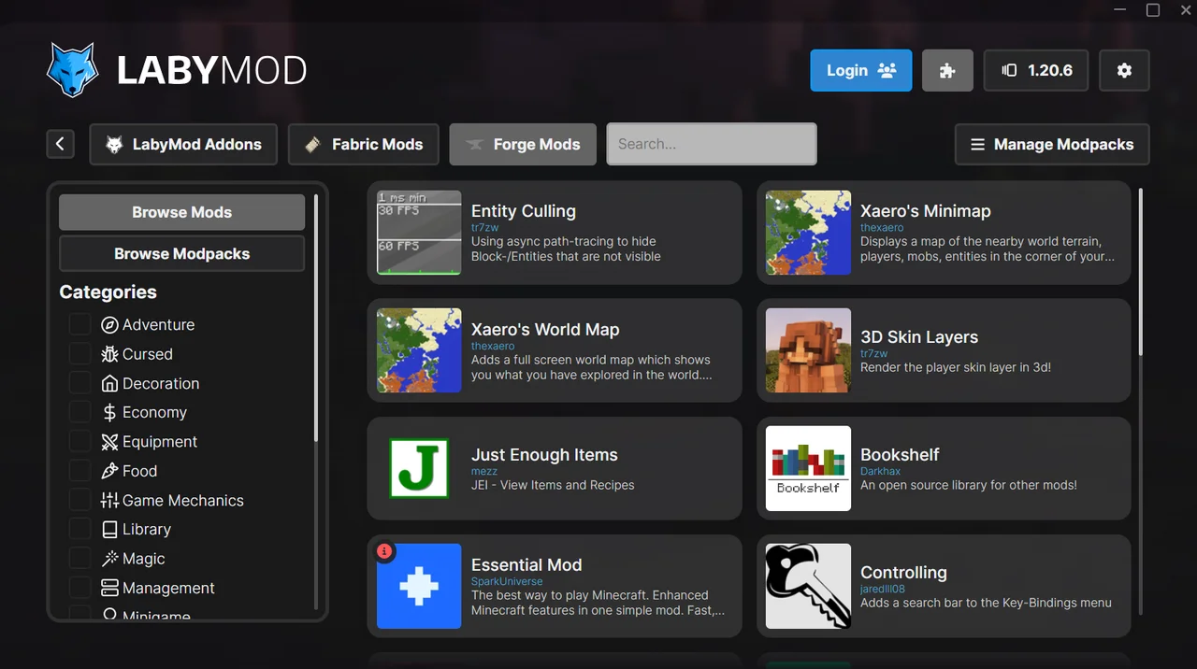Viewport: 1197px width, 669px height.
Task: Open the Manage Modpacks menu
Action: (1052, 144)
